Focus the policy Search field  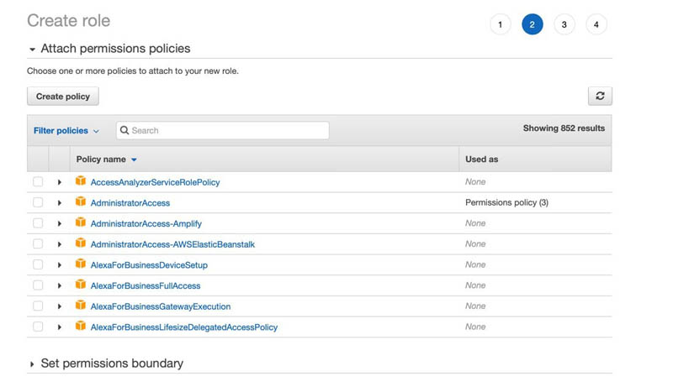222,131
